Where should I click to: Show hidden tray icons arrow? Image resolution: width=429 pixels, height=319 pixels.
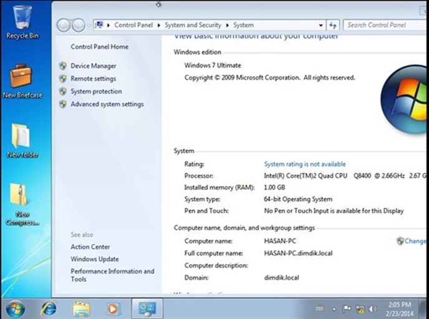pyautogui.click(x=334, y=310)
